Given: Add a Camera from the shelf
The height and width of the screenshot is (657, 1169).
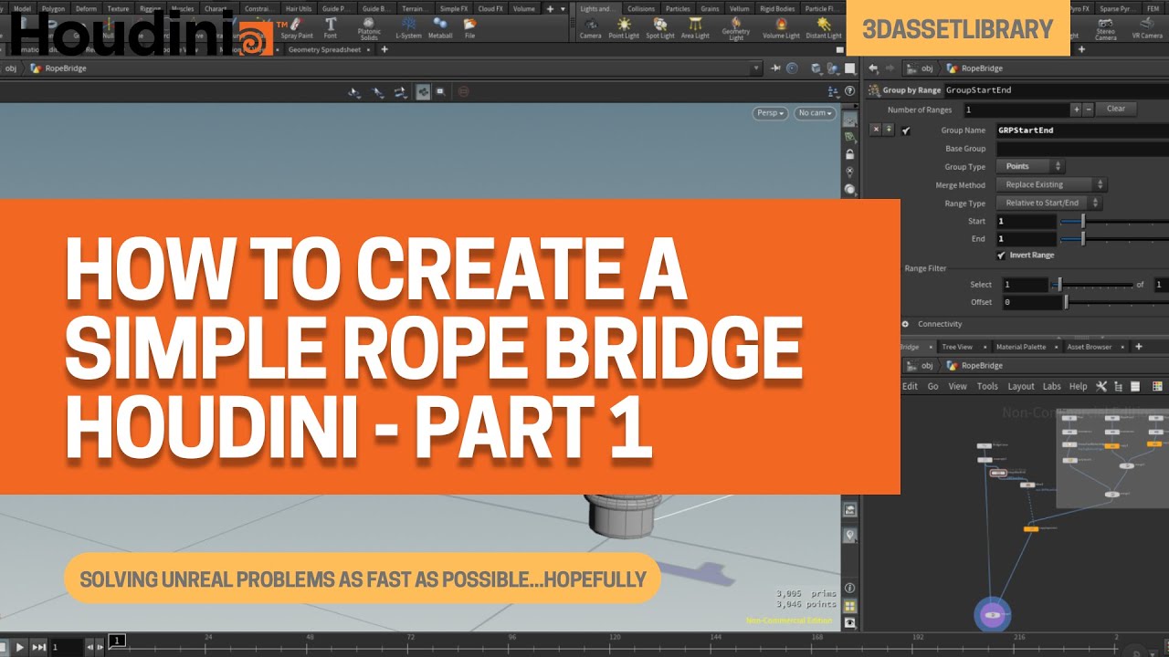Looking at the screenshot, I should (x=590, y=27).
